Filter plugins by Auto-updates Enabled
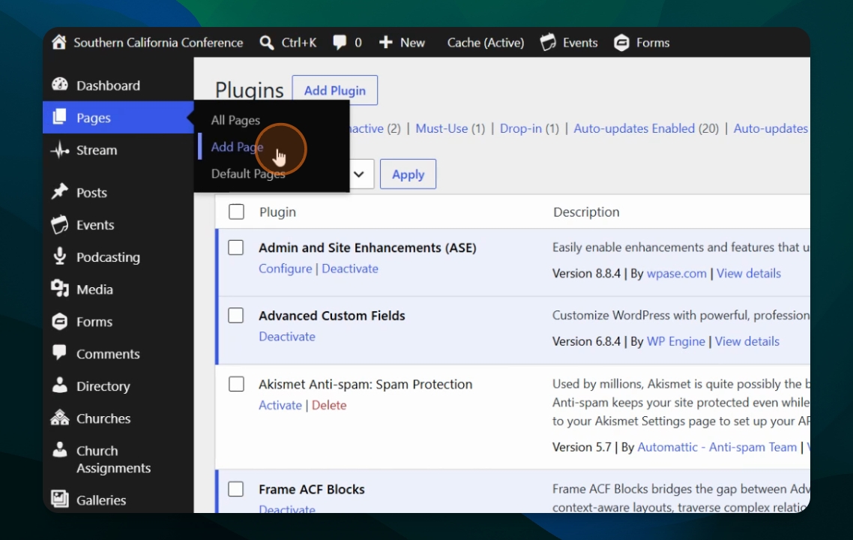 (634, 128)
